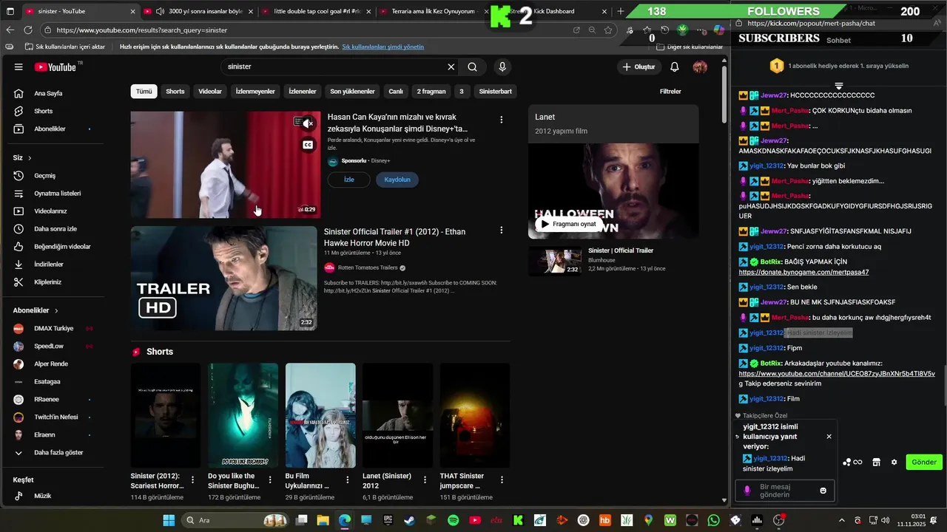
Task: Open YouTube notifications bell
Action: pos(675,66)
